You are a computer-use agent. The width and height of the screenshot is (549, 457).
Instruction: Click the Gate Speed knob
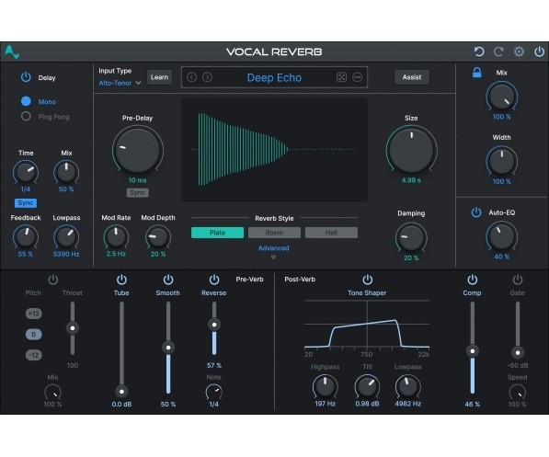point(518,393)
